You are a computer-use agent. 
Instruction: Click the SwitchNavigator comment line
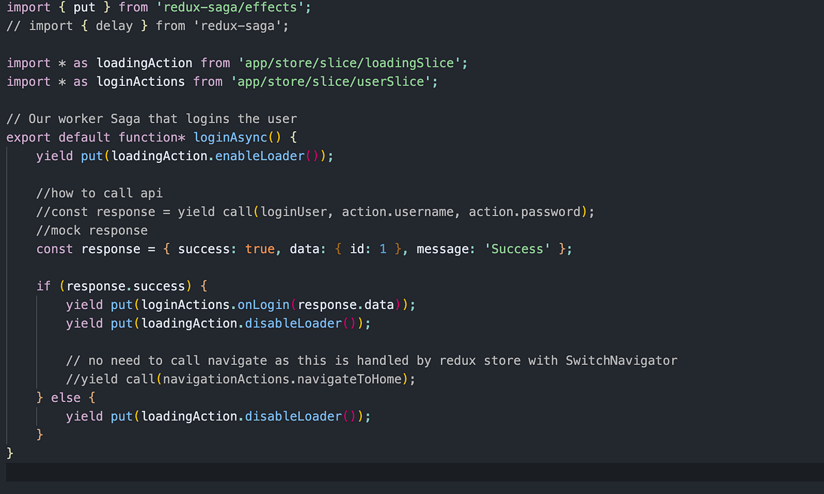pos(371,360)
